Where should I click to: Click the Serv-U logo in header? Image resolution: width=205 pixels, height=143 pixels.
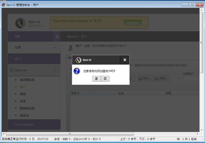(x=20, y=23)
